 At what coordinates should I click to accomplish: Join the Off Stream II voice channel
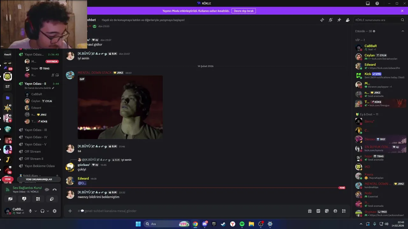tap(34, 159)
